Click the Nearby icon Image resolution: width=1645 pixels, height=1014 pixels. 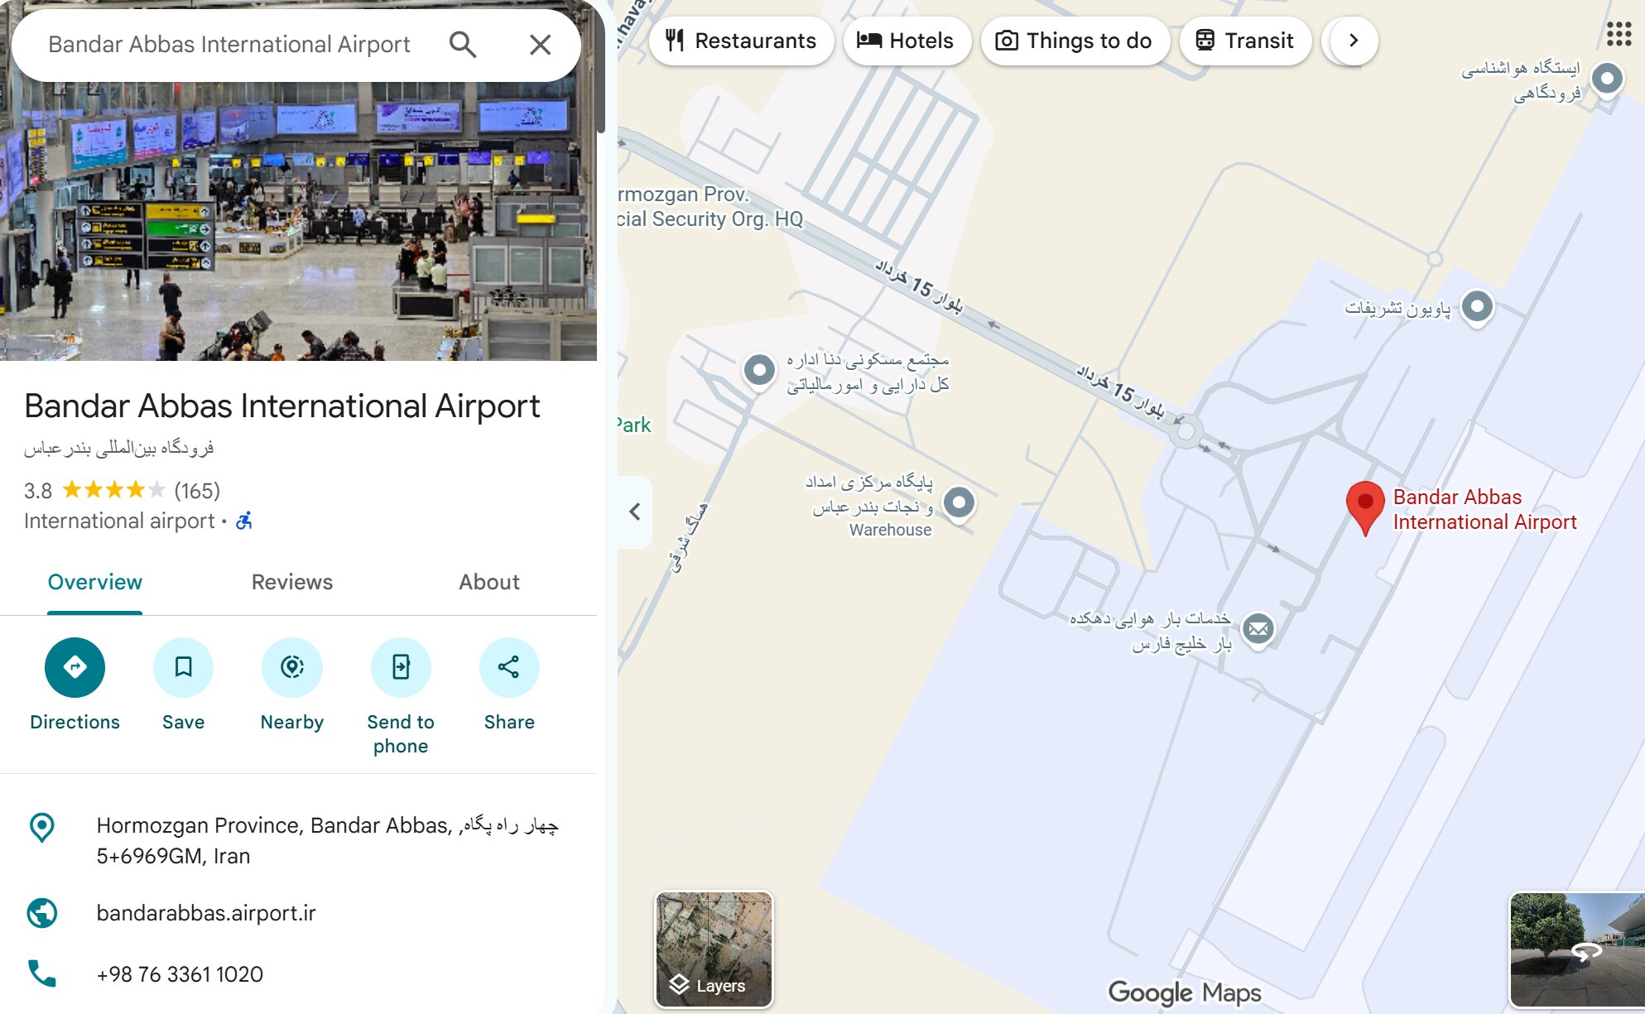click(292, 667)
